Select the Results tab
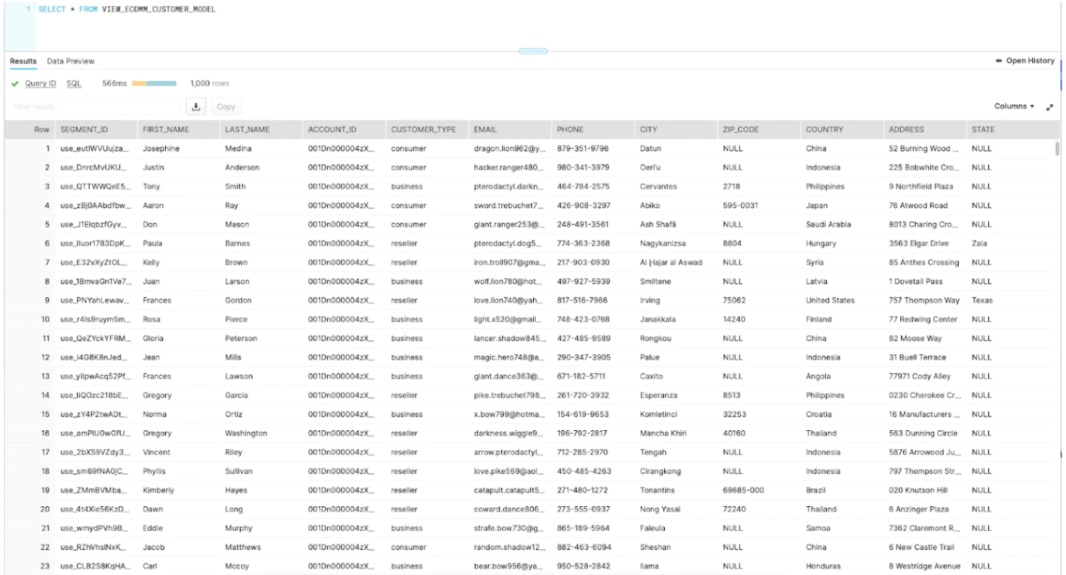Screen dimensions: 1066x575 point(22,61)
